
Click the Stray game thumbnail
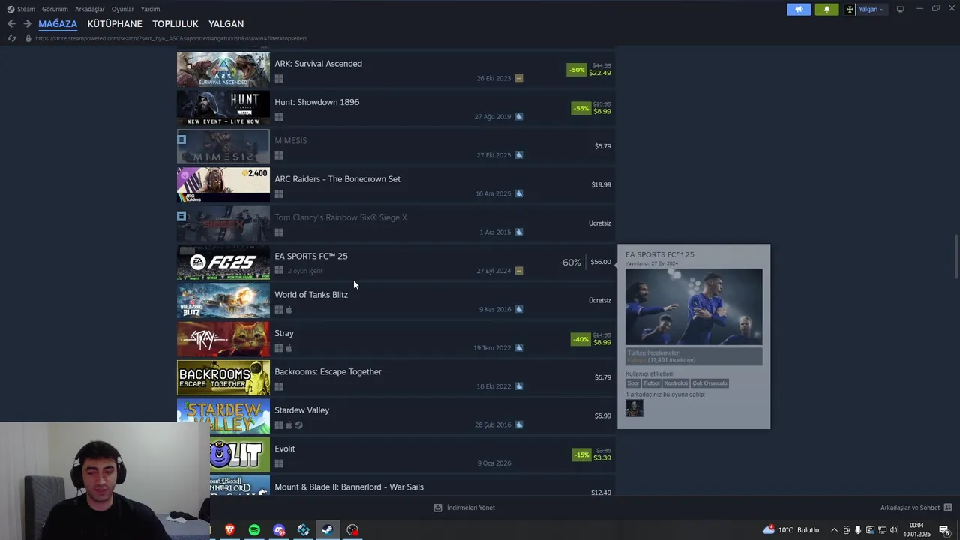[223, 339]
